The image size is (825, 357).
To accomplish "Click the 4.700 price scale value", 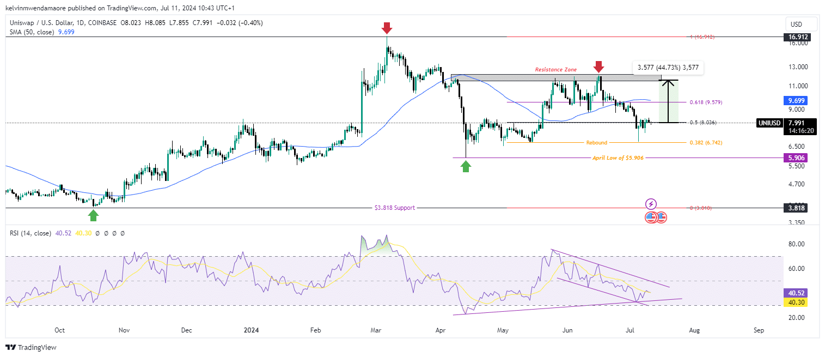I will coord(796,184).
